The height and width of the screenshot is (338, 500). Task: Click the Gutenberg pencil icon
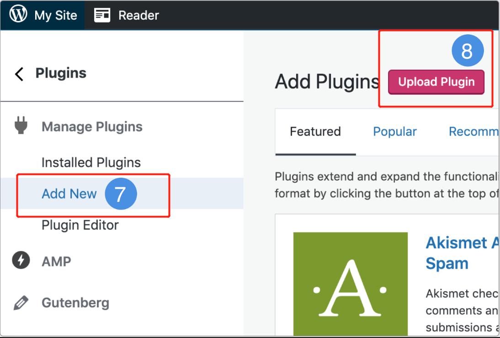pyautogui.click(x=21, y=302)
